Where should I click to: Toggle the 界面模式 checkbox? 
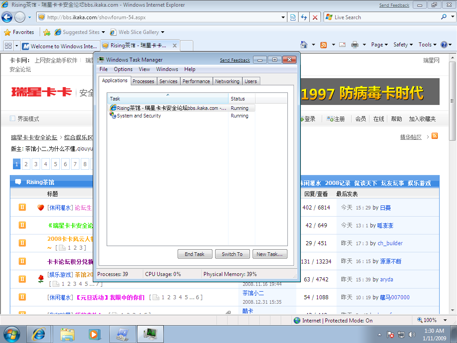point(12,119)
